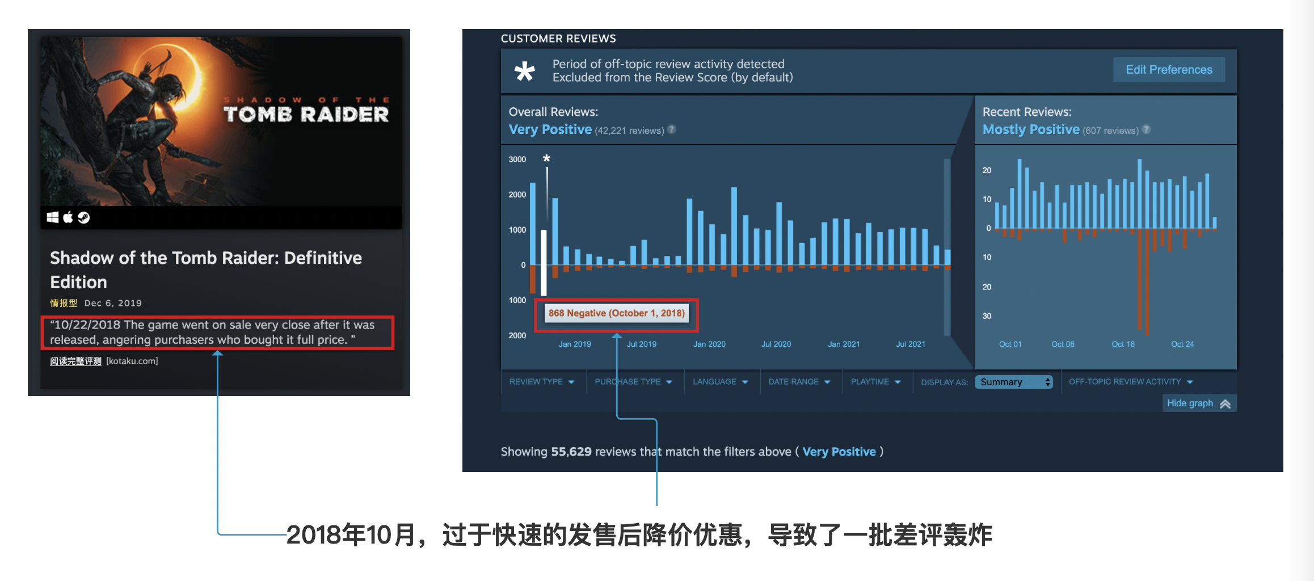Viewport: 1314px width, 581px height.
Task: Click the Windows platform icon
Action: [53, 217]
